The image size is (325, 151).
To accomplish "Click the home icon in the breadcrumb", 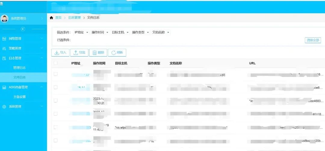I will (51, 18).
